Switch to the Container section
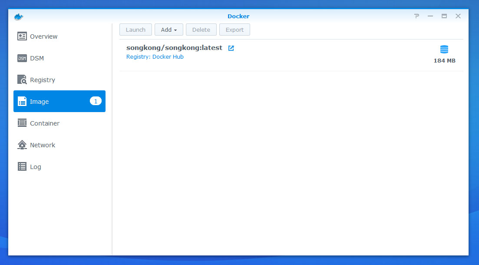The width and height of the screenshot is (479, 265). (59, 123)
